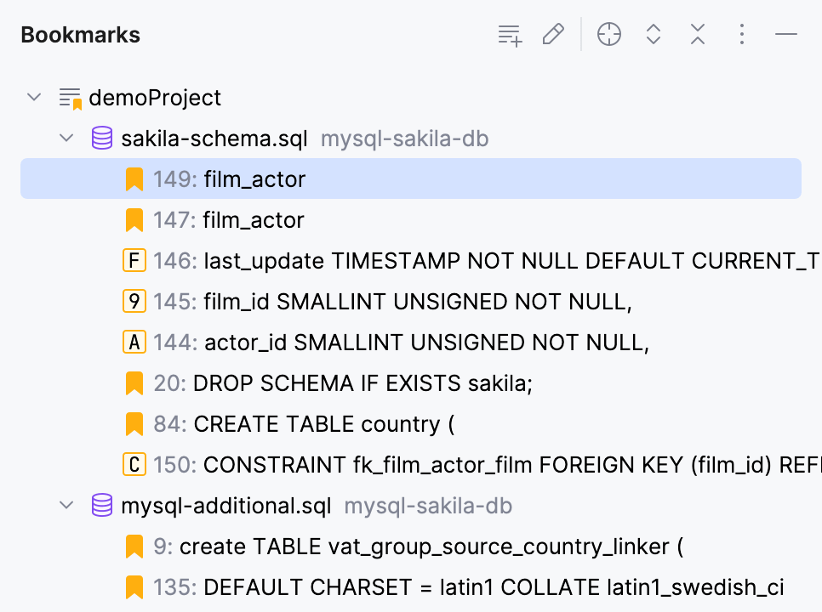Click the collapse all toolbar icon
Viewport: 822px width, 612px height.
698,34
